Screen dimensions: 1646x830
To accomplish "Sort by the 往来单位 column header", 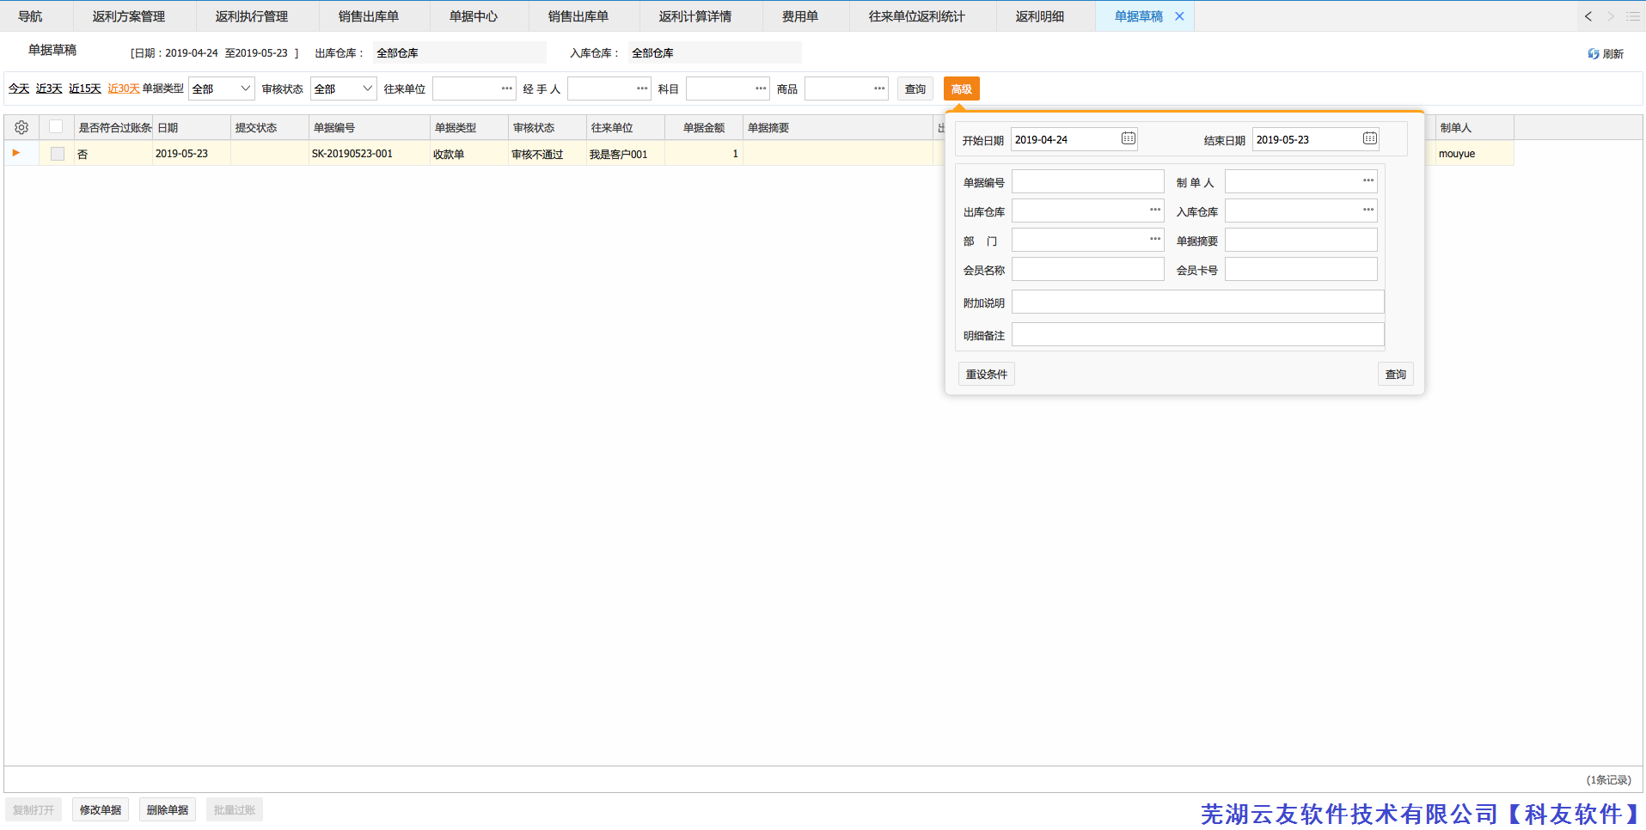I will (x=626, y=127).
